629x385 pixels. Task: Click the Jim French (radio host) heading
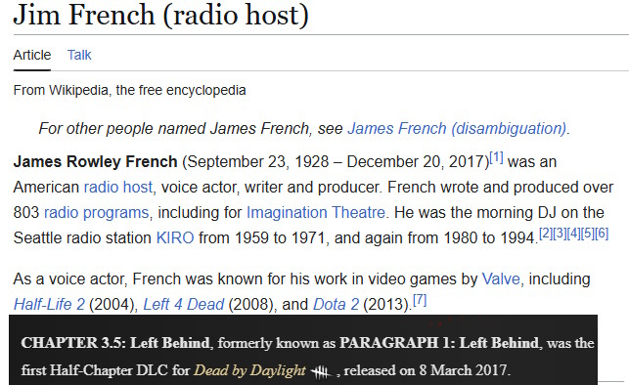(160, 16)
